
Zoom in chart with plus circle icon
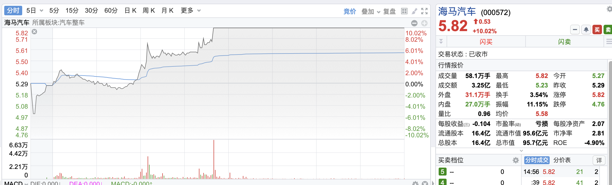424,23
